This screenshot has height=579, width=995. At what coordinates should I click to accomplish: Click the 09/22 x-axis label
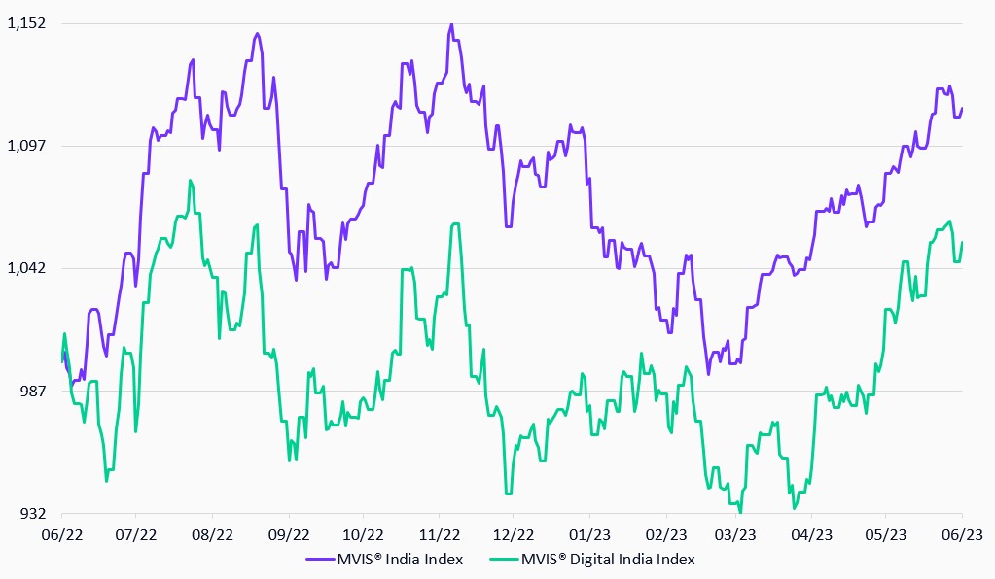(x=289, y=533)
